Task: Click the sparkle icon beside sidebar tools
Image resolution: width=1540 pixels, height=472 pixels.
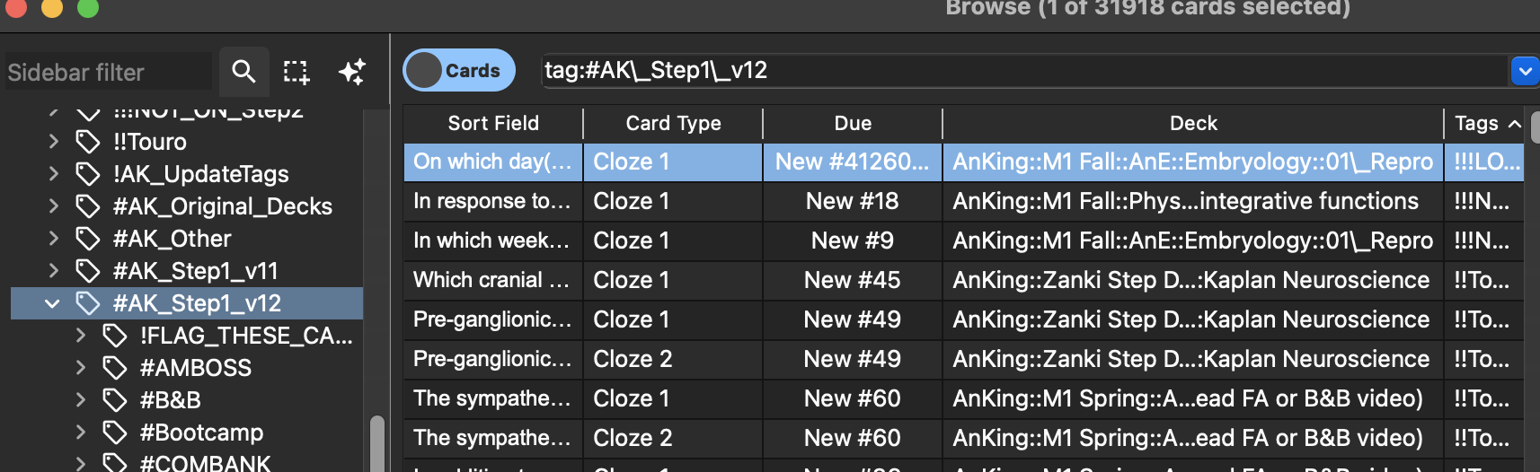Action: (x=351, y=72)
